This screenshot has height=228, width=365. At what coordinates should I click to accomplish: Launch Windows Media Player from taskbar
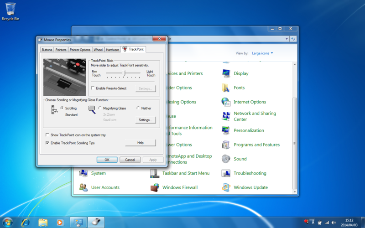[x=60, y=223]
